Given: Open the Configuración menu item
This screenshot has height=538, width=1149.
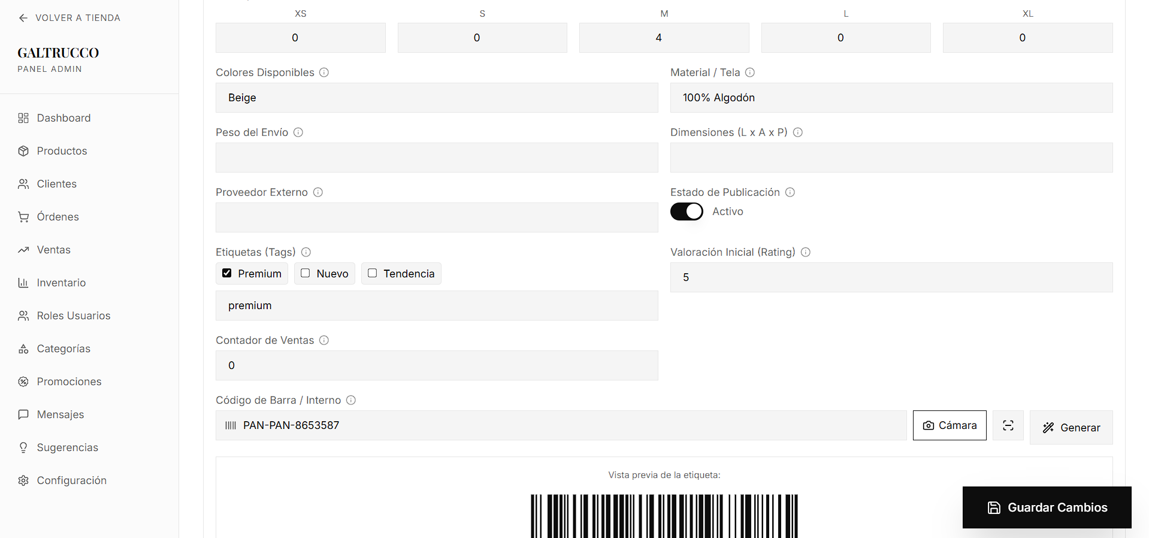Looking at the screenshot, I should (71, 480).
